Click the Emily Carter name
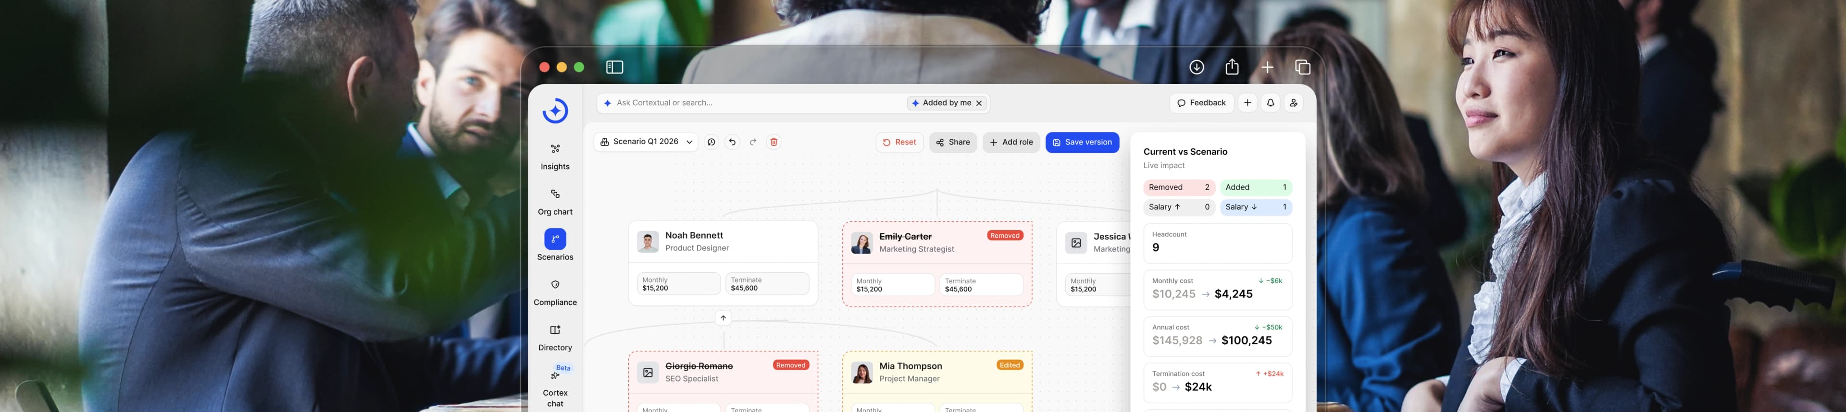The width and height of the screenshot is (1846, 412). (x=905, y=237)
